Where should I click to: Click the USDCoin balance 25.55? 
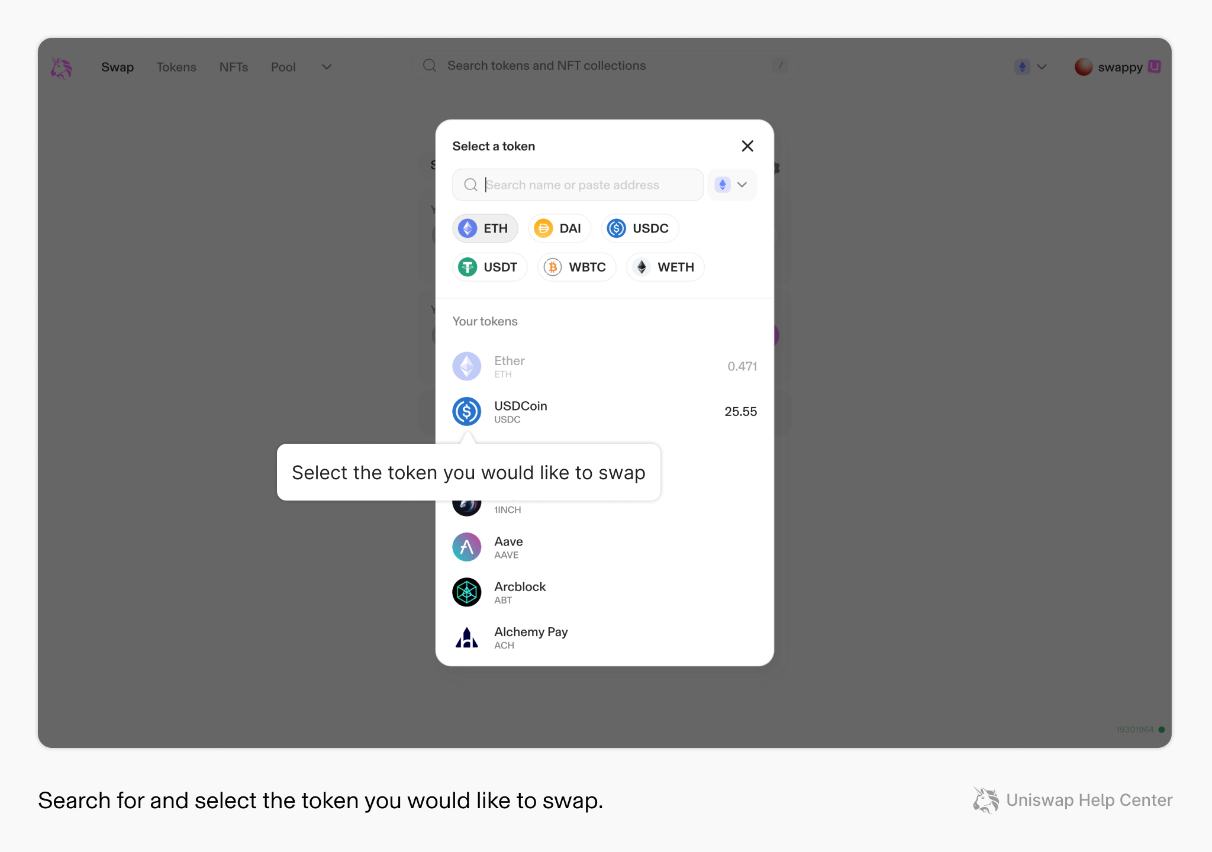740,411
